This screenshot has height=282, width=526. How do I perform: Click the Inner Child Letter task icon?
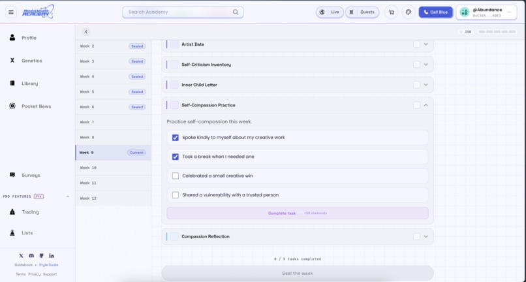[174, 85]
